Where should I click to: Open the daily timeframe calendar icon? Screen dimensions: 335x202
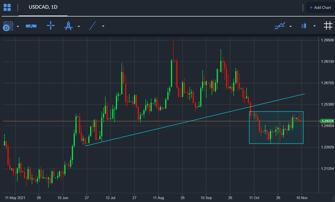coord(8,26)
